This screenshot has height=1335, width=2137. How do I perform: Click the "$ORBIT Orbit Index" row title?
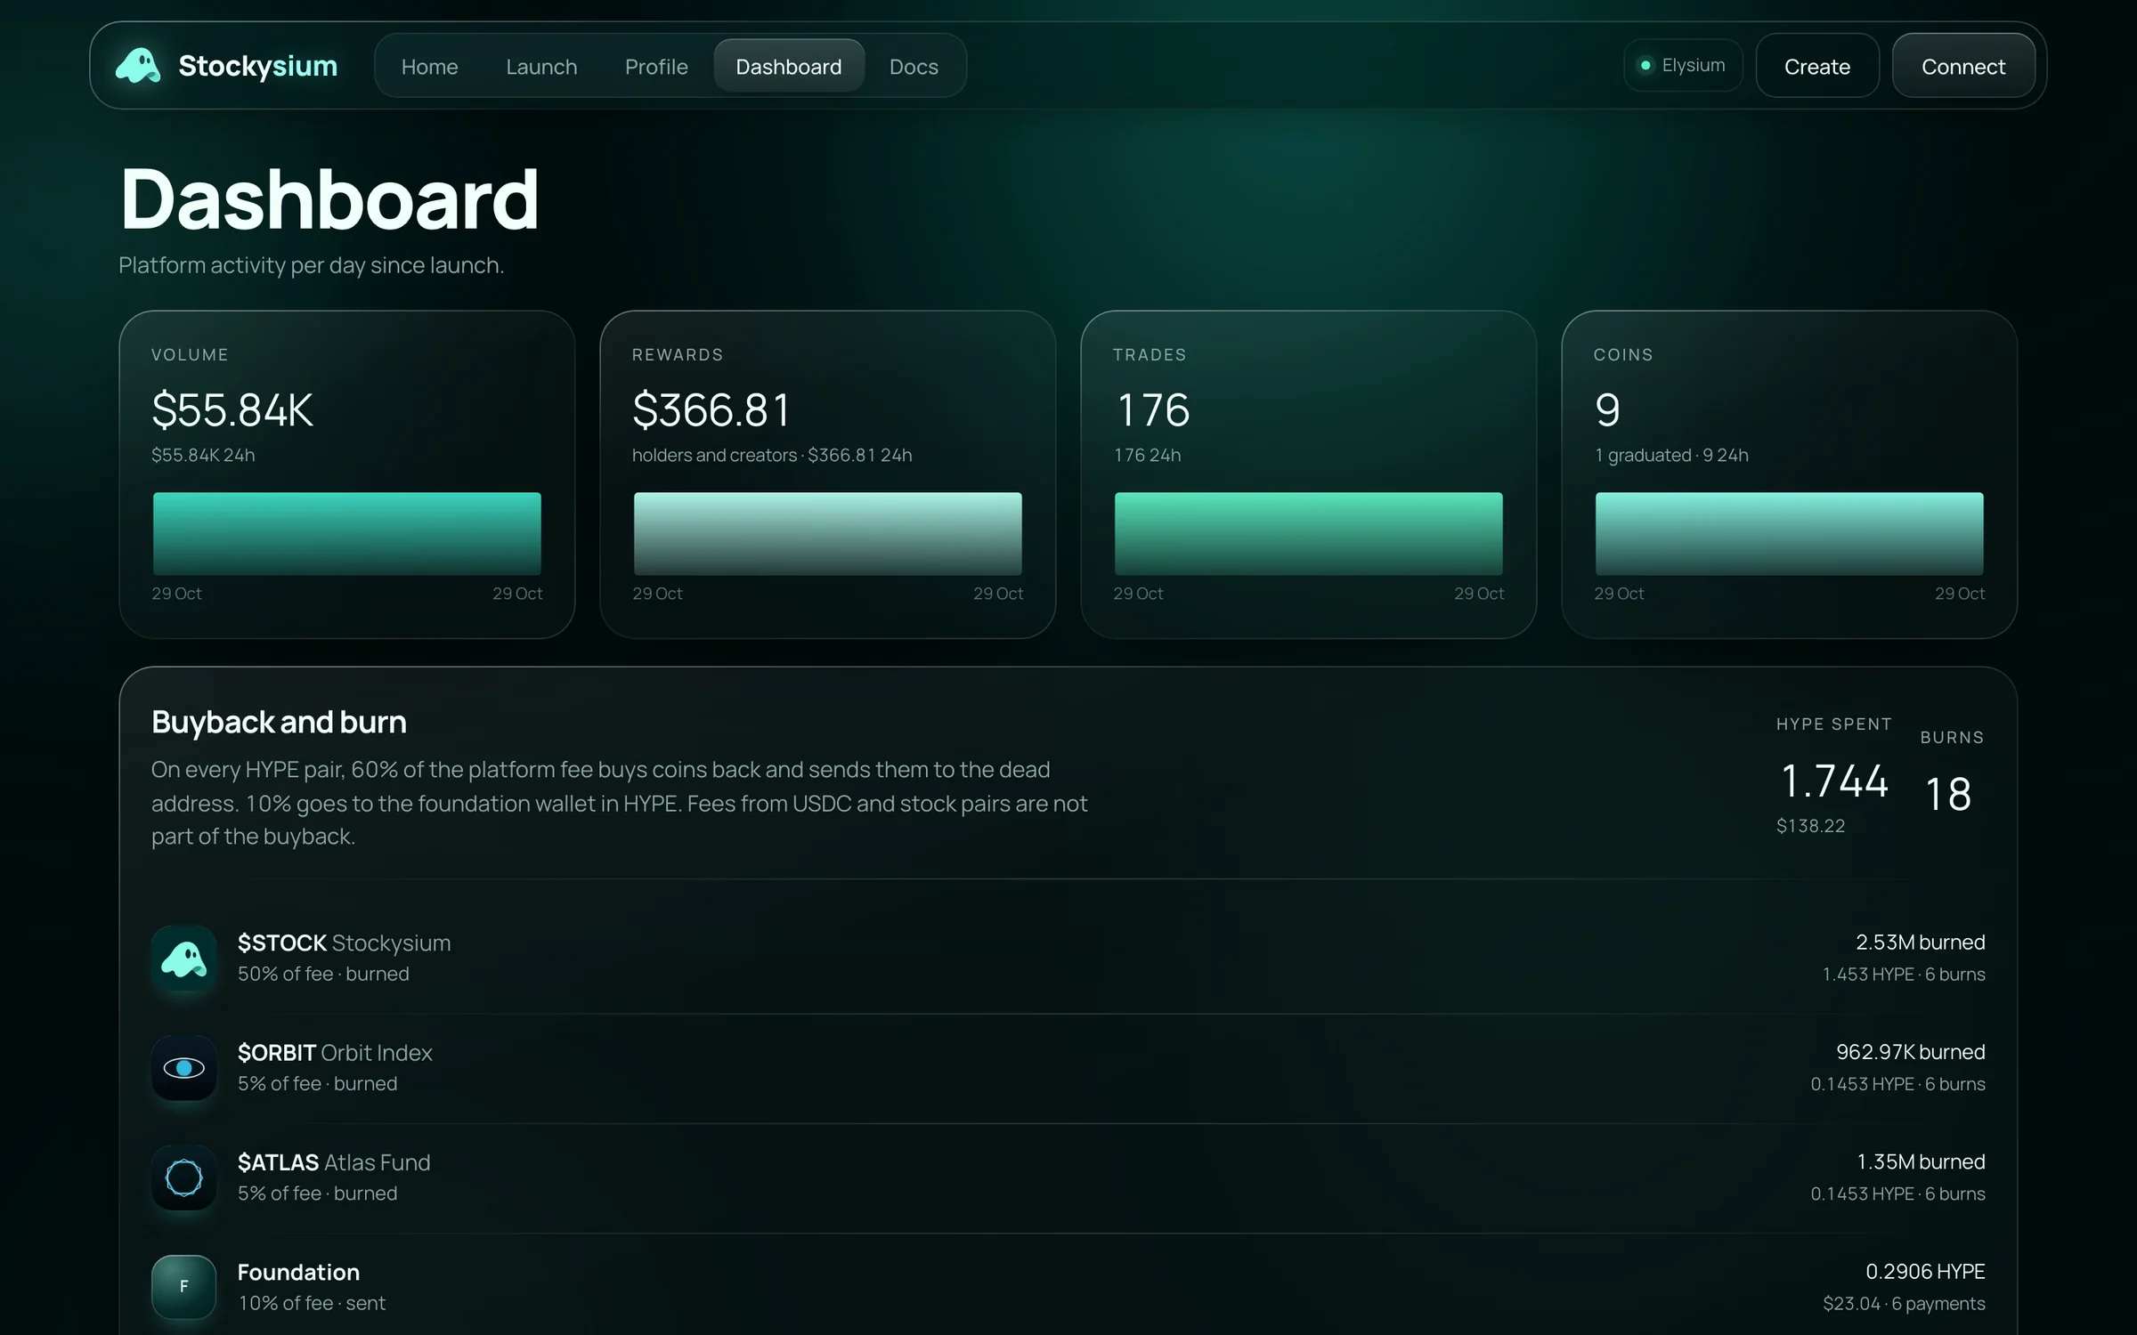click(335, 1053)
